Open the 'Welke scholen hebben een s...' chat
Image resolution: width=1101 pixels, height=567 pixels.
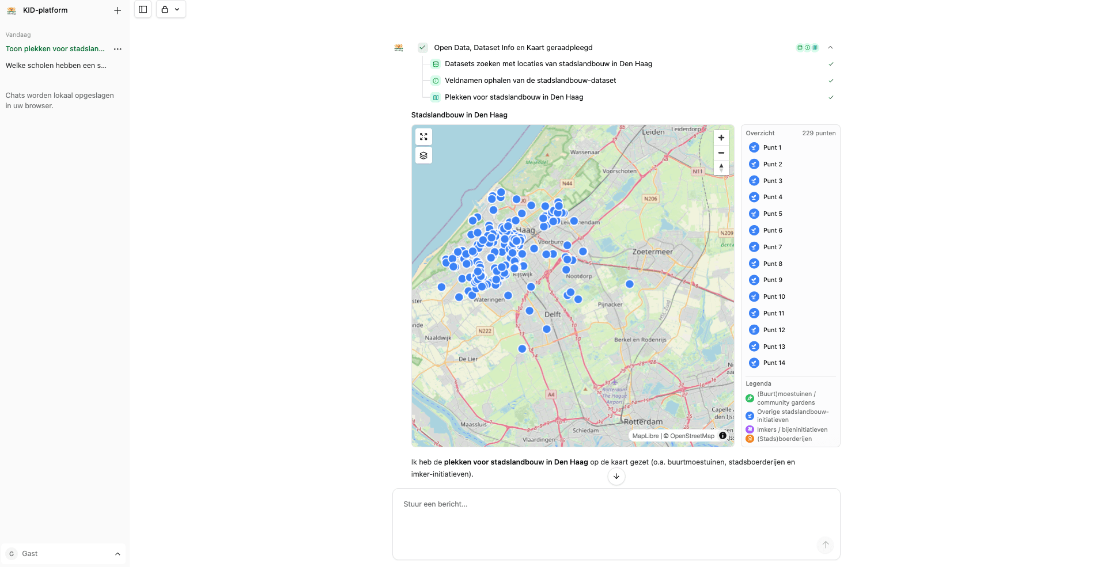56,66
